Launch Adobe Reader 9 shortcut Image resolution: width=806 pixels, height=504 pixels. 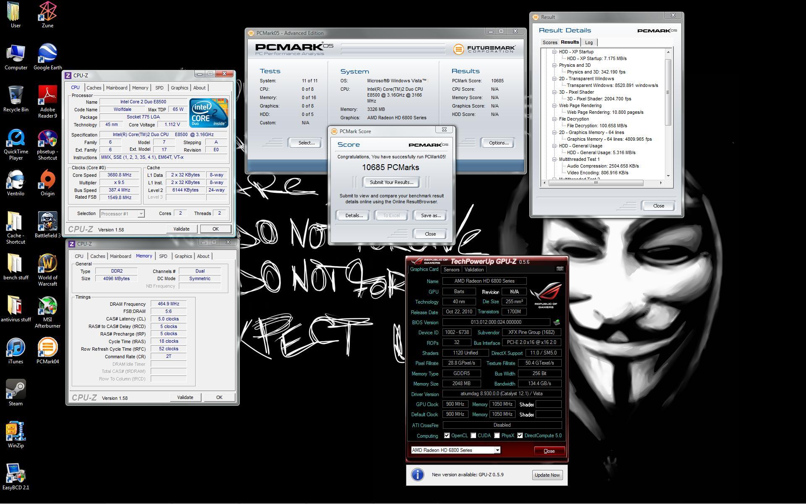47,102
